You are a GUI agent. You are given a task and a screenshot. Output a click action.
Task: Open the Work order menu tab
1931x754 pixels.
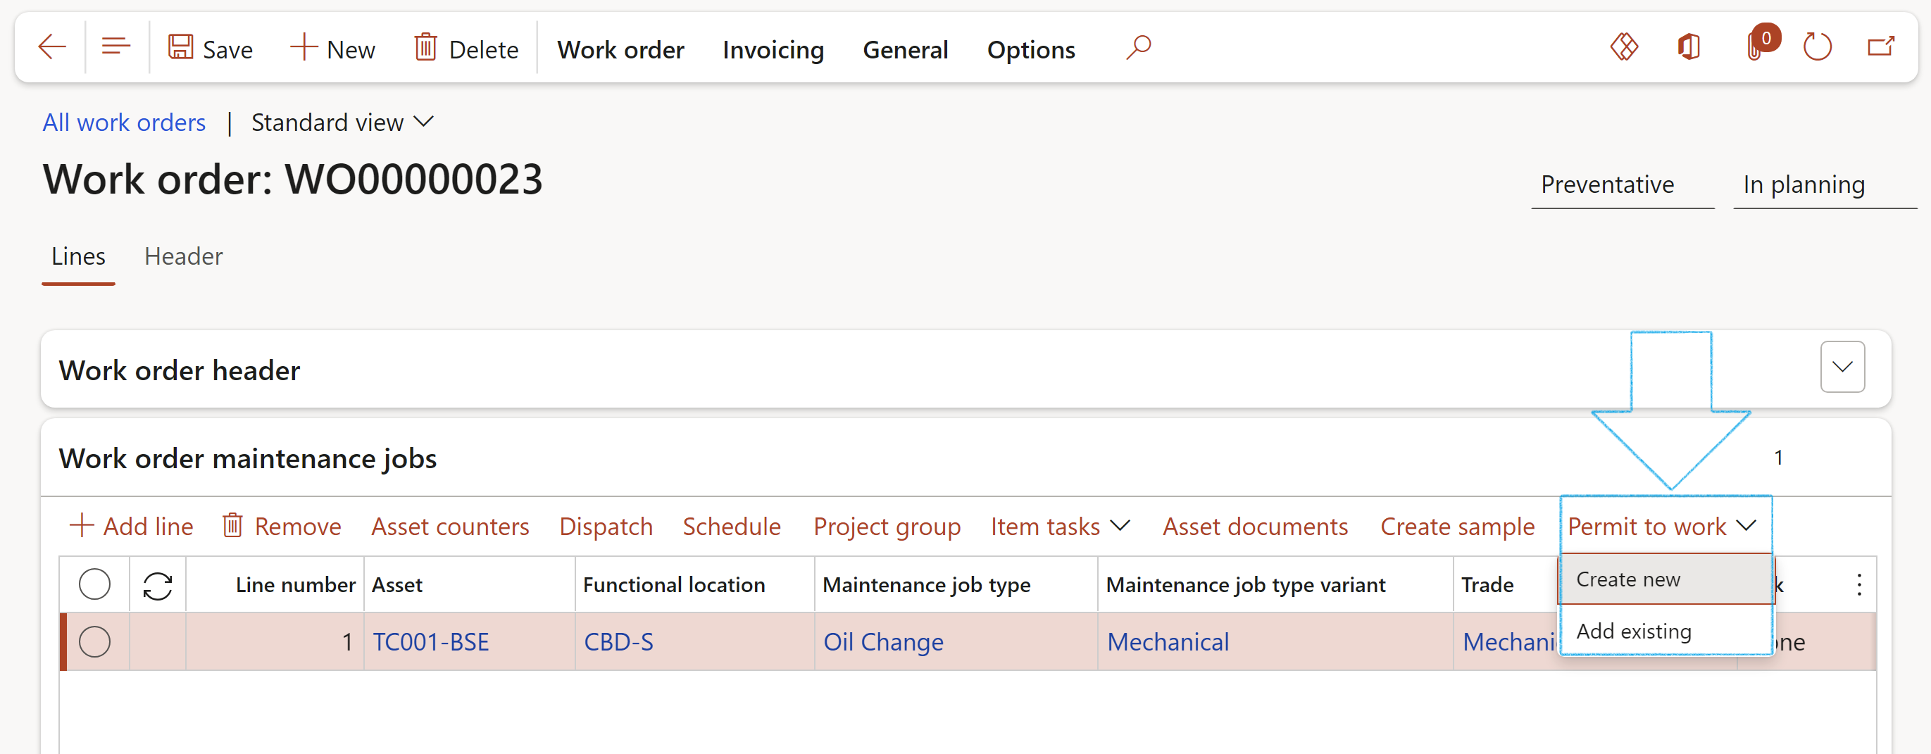coord(620,49)
